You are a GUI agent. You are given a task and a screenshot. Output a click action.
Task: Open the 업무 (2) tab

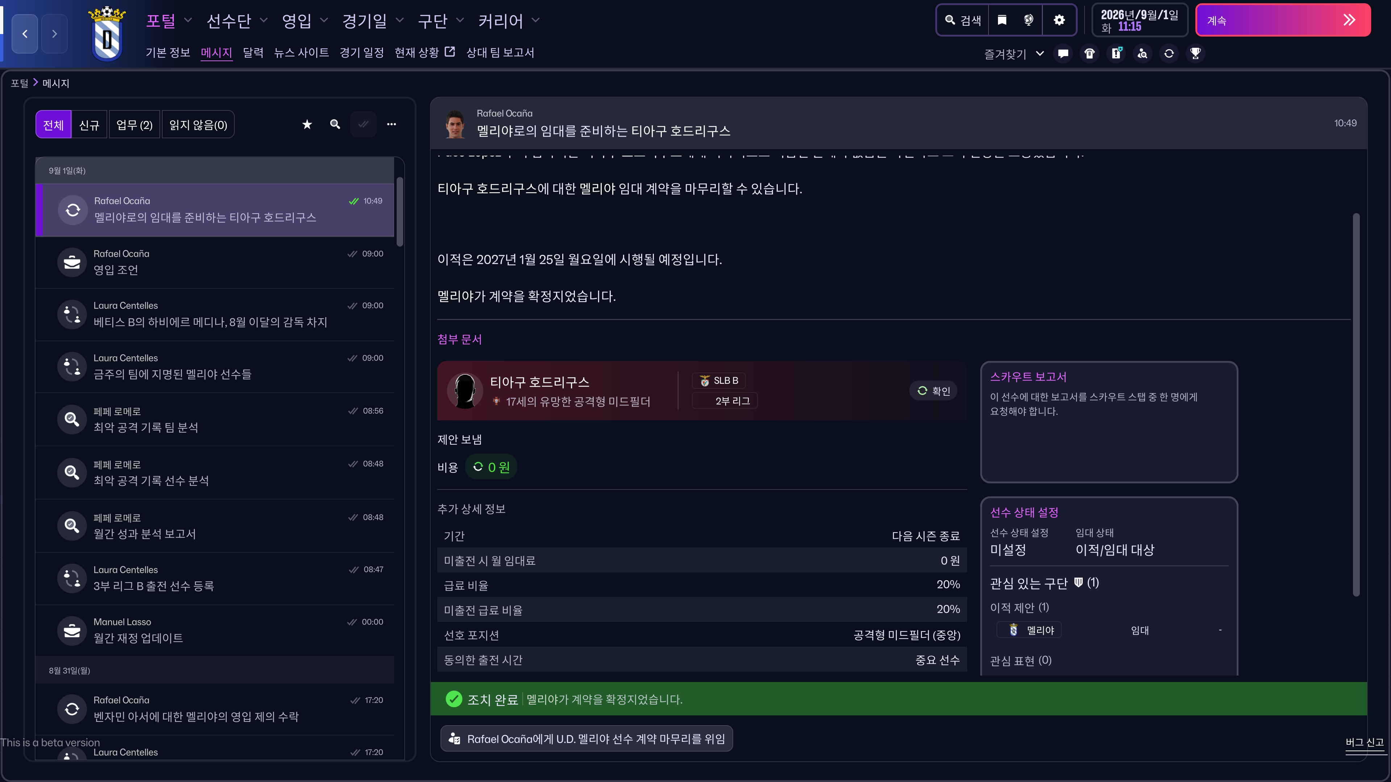tap(134, 125)
